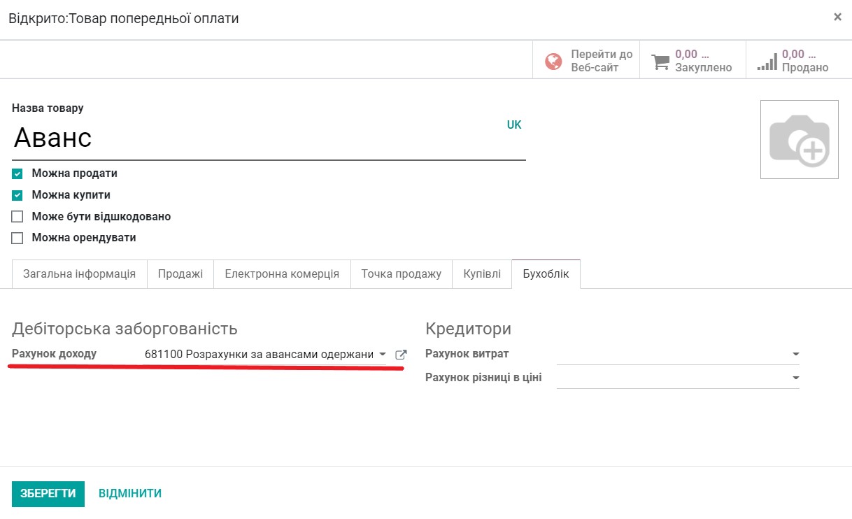Check the Можна орендувати box
Viewport: 852px width, 519px height.
click(x=17, y=238)
